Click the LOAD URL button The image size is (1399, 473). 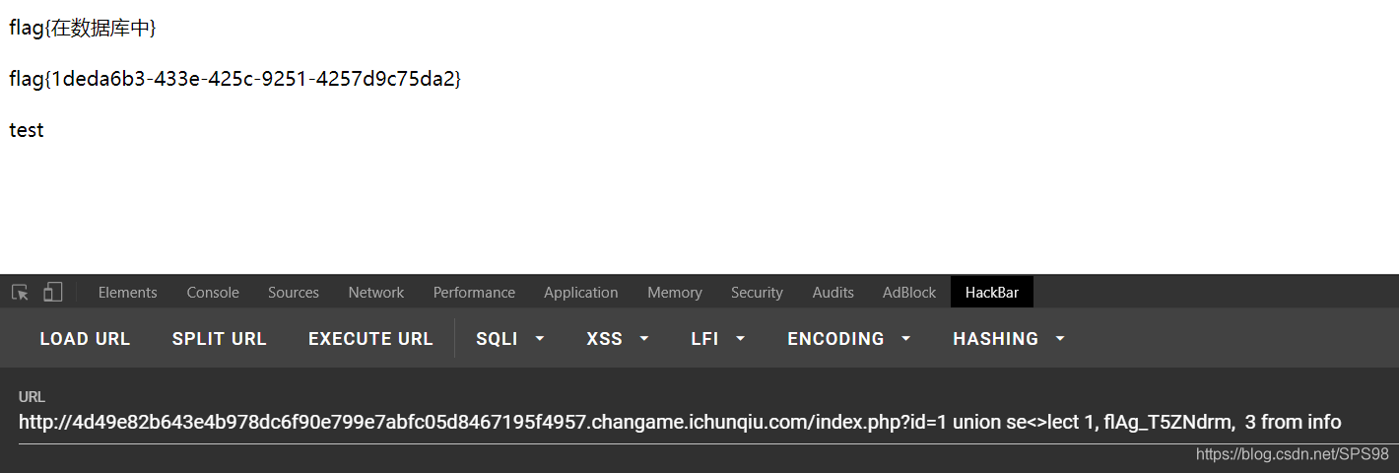[85, 338]
